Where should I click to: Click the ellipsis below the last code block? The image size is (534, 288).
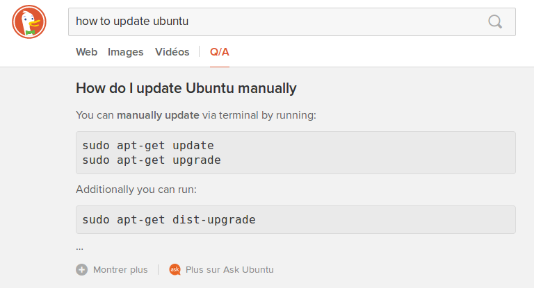79,247
